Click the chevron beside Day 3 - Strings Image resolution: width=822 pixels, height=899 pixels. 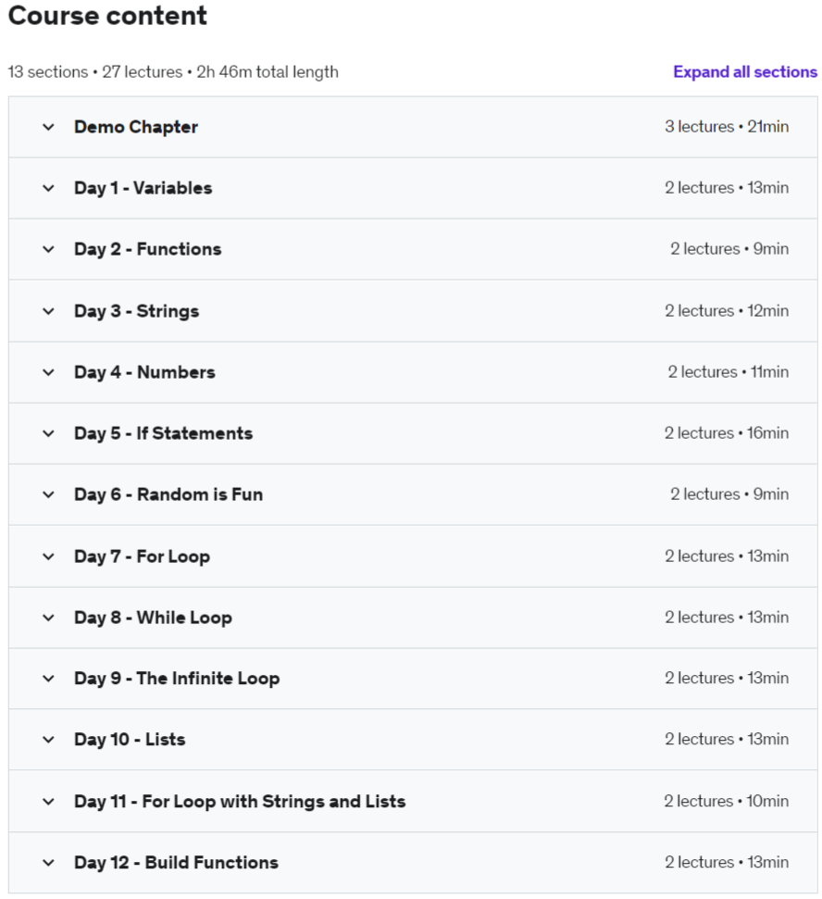click(x=49, y=311)
